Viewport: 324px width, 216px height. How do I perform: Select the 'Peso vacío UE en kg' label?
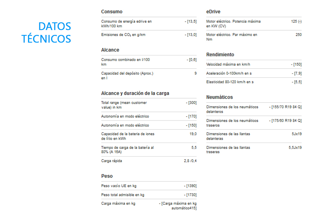(119, 186)
